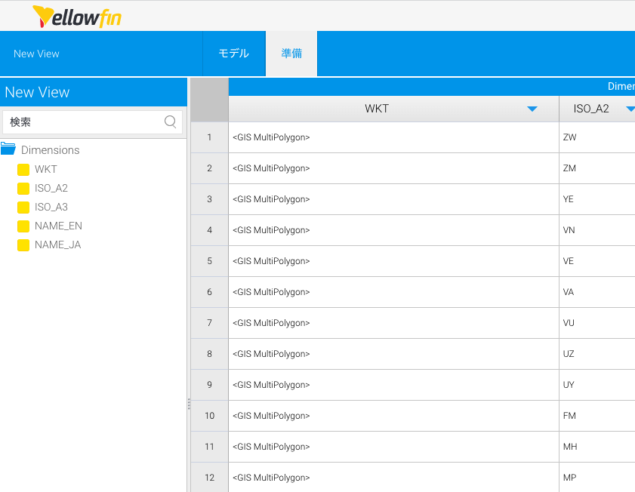Select row number 11
This screenshot has width=635, height=492.
pyautogui.click(x=209, y=447)
